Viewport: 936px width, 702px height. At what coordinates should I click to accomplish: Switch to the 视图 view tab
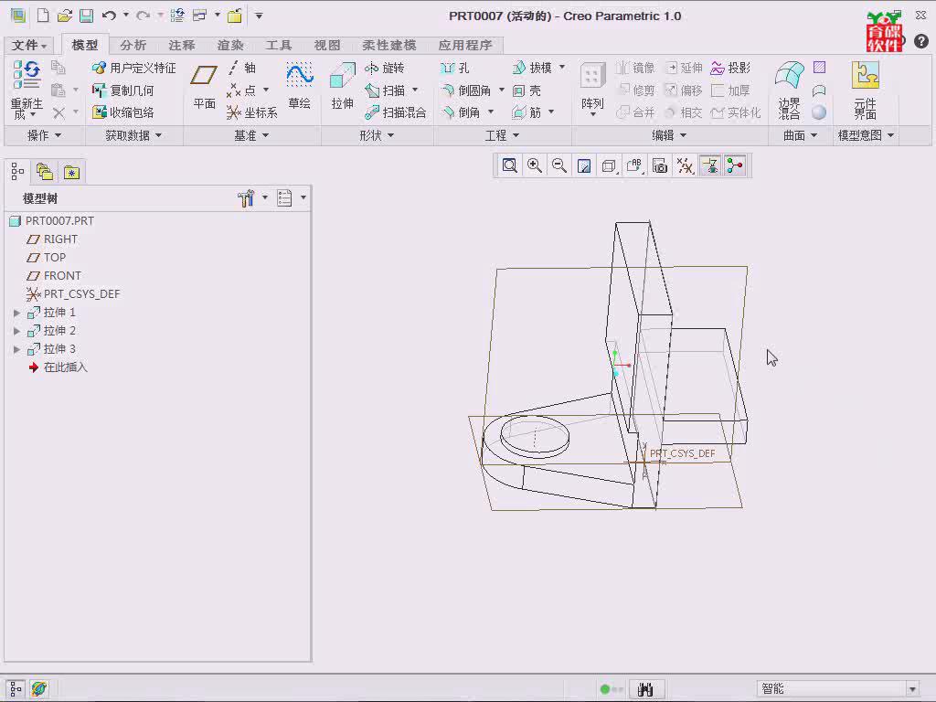[327, 46]
